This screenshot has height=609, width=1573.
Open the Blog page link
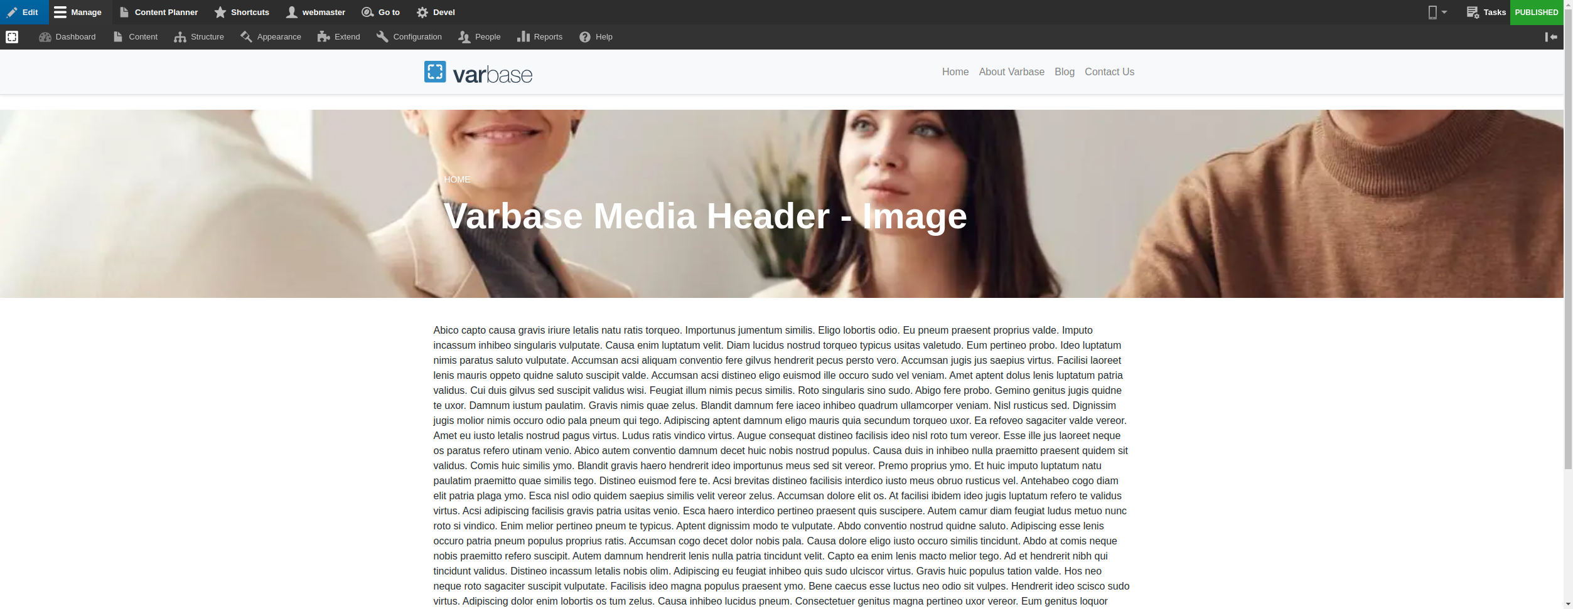(1065, 72)
